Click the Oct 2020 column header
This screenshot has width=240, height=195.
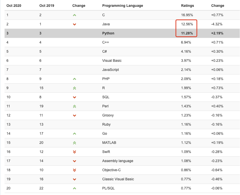tap(14, 6)
